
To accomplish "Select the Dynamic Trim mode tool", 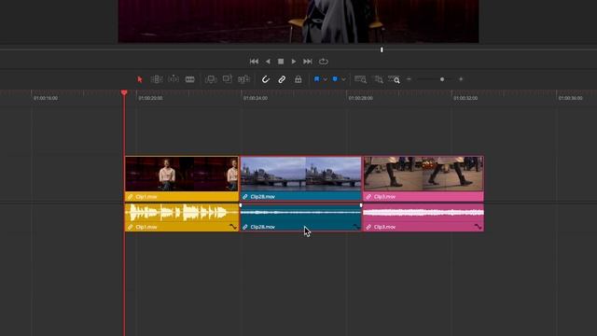I will pos(174,78).
